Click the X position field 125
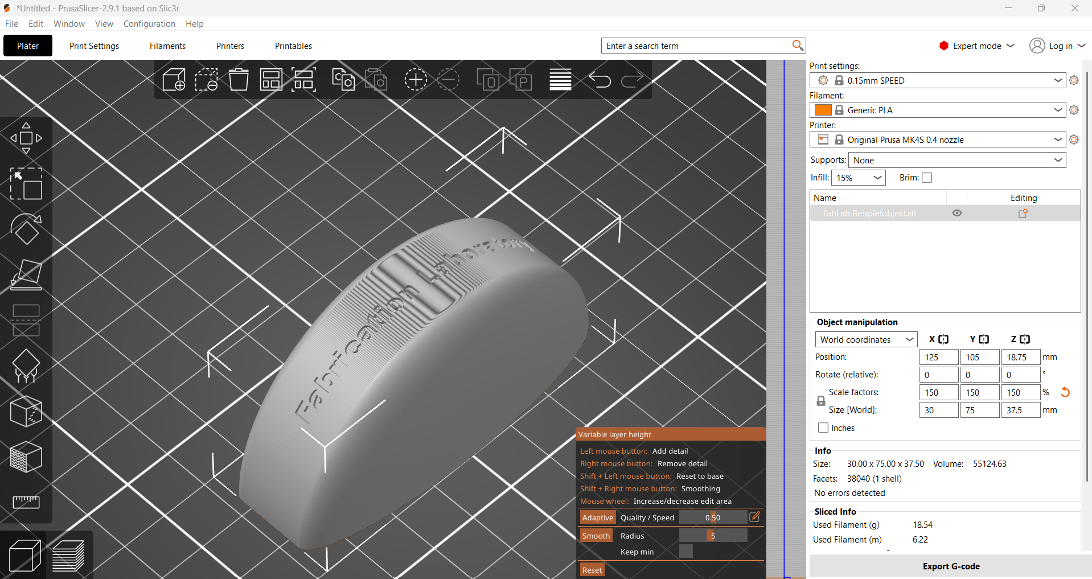This screenshot has height=579, width=1092. [x=939, y=357]
